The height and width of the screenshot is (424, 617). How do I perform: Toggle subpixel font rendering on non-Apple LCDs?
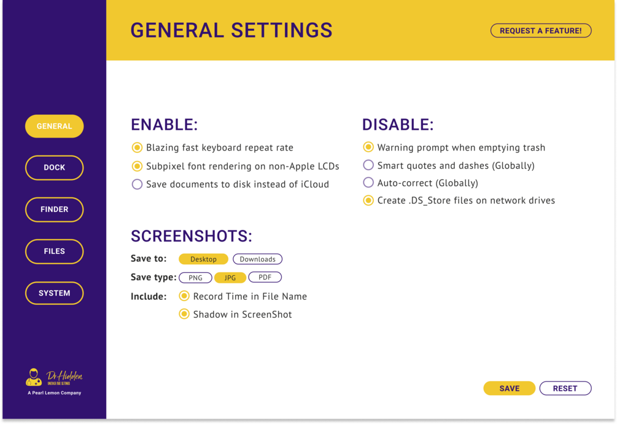pyautogui.click(x=138, y=166)
